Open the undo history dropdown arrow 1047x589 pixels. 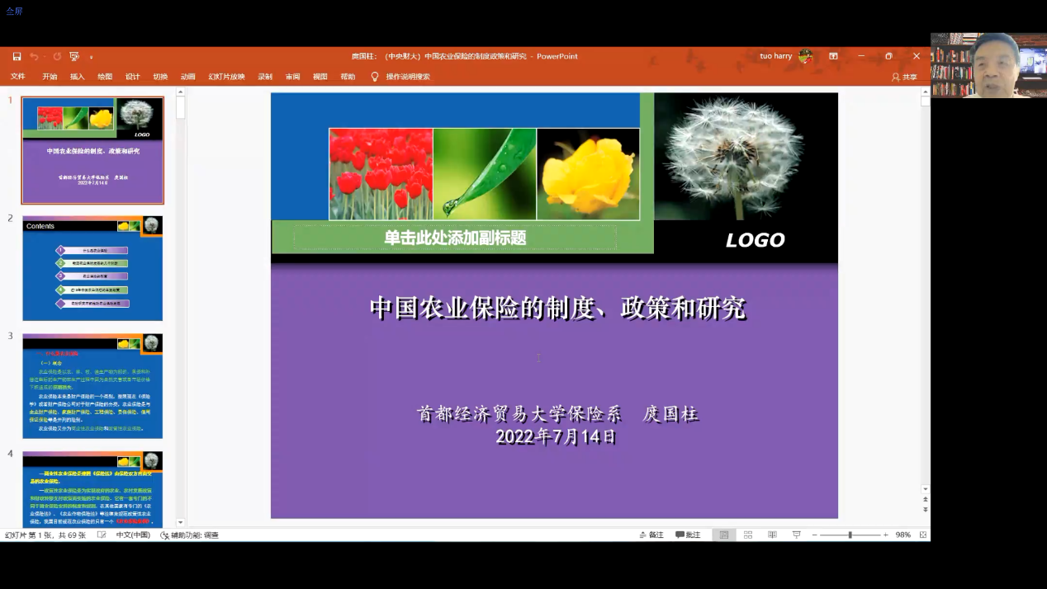[45, 57]
